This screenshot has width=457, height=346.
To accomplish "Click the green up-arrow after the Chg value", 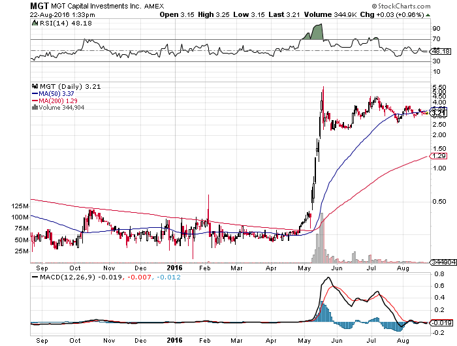I will pos(428,15).
